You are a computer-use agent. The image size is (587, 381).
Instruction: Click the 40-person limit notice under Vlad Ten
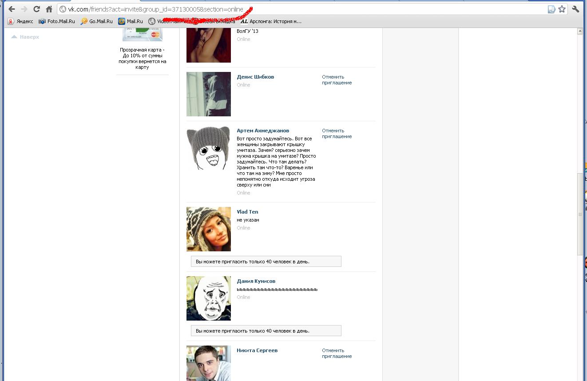[x=266, y=262]
